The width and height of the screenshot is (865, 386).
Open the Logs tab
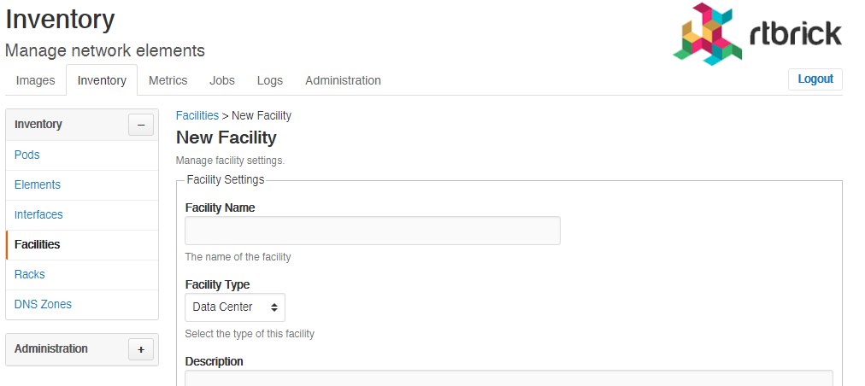(x=270, y=80)
